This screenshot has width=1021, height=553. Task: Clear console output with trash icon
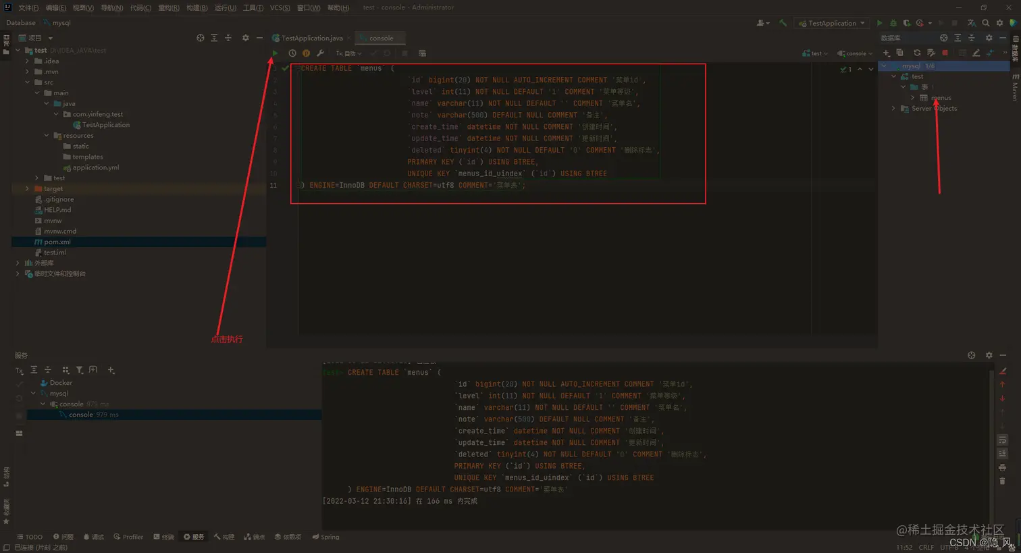(x=1002, y=481)
